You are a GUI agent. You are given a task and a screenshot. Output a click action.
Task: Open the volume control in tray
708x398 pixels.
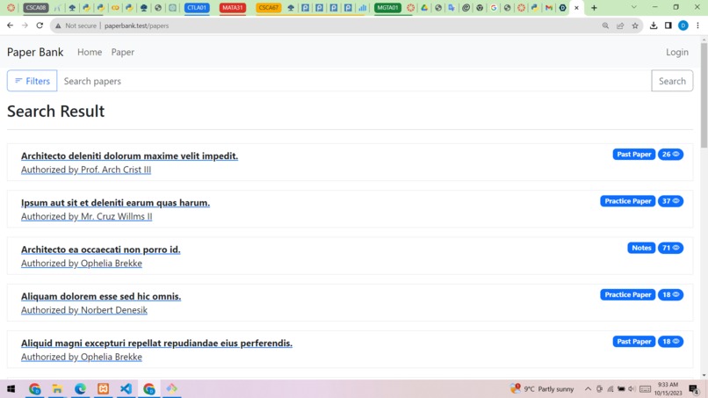632,389
